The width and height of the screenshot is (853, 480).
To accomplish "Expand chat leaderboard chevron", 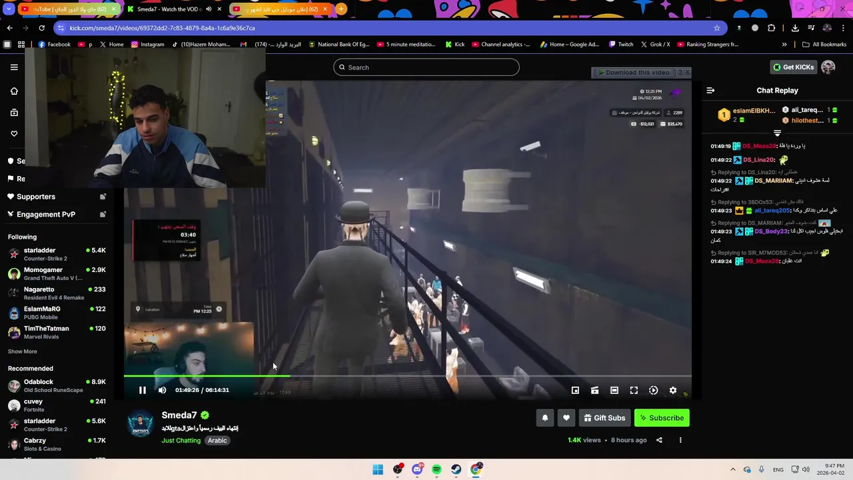I will [x=777, y=133].
